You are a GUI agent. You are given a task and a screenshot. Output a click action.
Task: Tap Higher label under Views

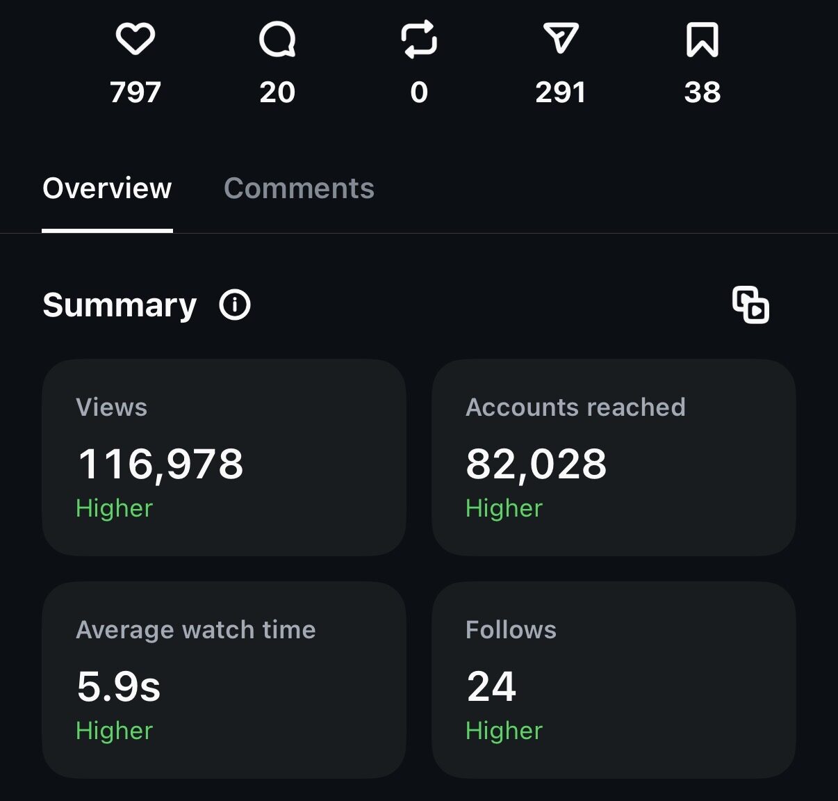114,508
